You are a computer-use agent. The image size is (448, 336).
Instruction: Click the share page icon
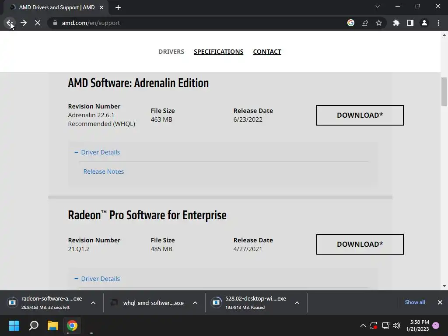click(x=365, y=23)
